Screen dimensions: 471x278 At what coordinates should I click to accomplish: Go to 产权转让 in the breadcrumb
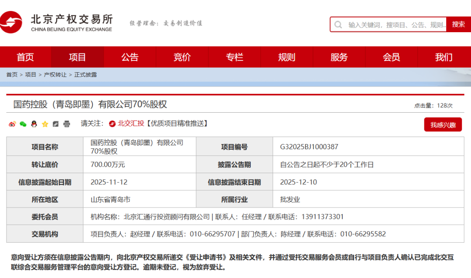[55, 74]
